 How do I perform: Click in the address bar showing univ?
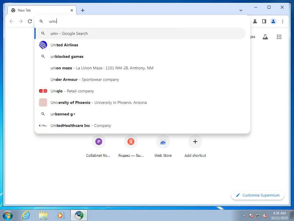click(142, 21)
